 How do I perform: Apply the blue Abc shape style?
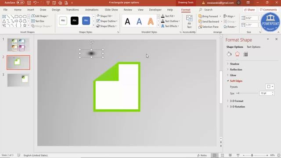pyautogui.click(x=86, y=21)
